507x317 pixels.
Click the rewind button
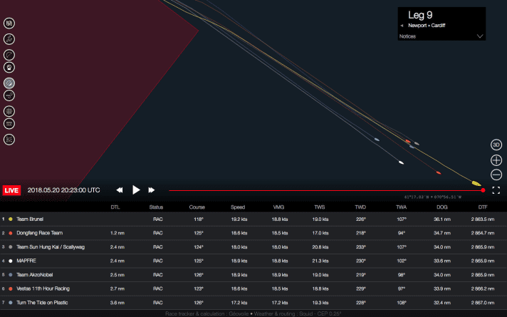click(x=120, y=190)
